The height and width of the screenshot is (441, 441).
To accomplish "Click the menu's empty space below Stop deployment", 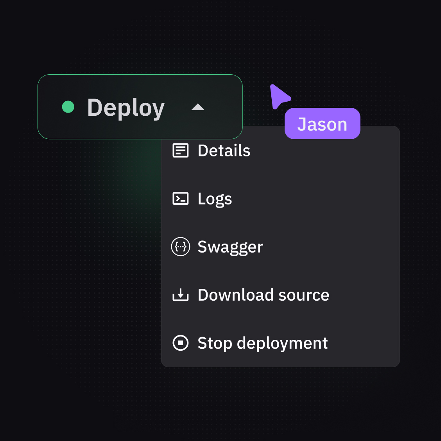I will (x=280, y=360).
